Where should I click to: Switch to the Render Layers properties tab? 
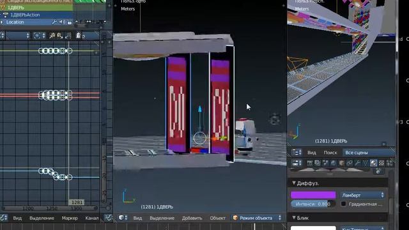(x=318, y=164)
